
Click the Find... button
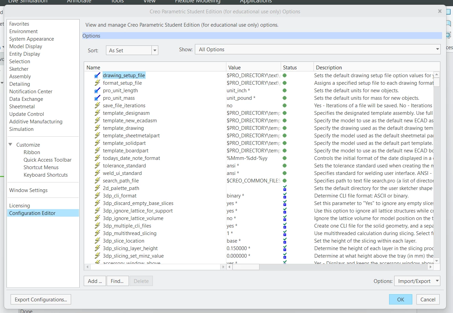(117, 281)
